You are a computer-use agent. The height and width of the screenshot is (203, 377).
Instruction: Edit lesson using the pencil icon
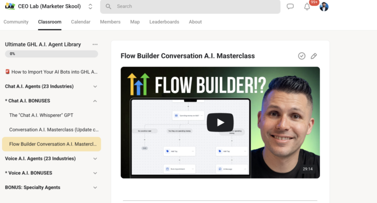314,56
